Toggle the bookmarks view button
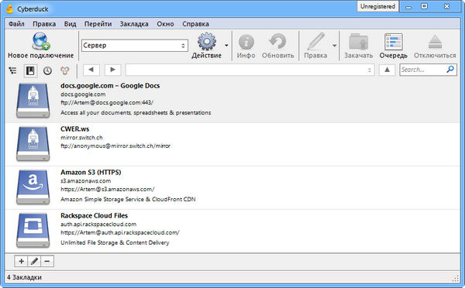Viewport: 465px width, 288px height. click(x=30, y=70)
